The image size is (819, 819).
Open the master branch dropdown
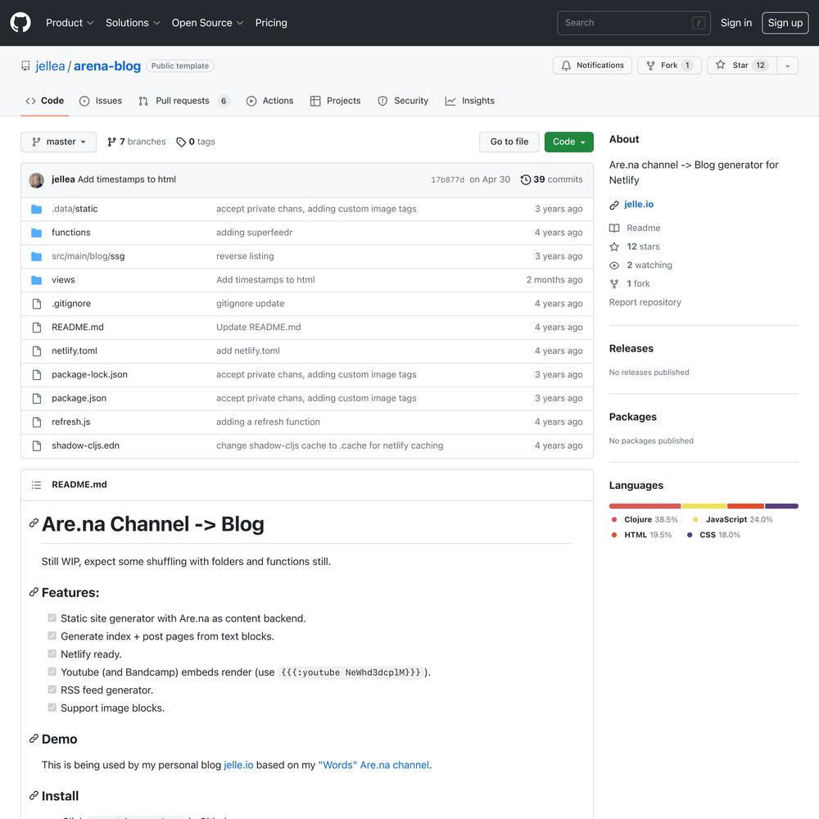pyautogui.click(x=58, y=142)
